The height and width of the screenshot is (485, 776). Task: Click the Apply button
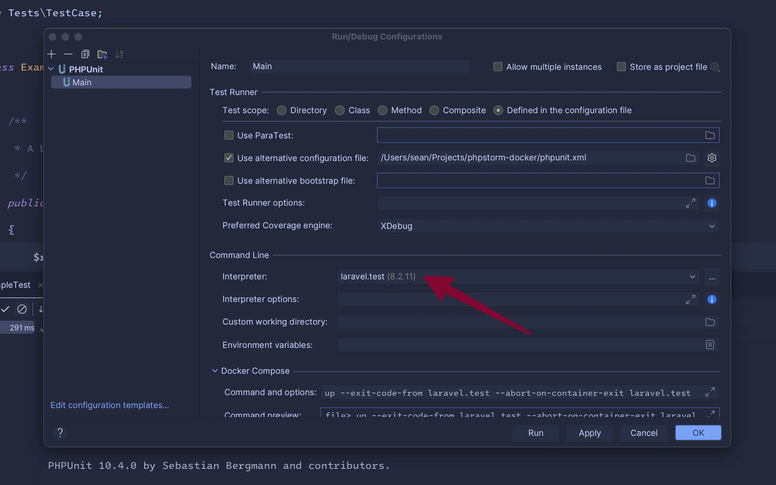[590, 433]
